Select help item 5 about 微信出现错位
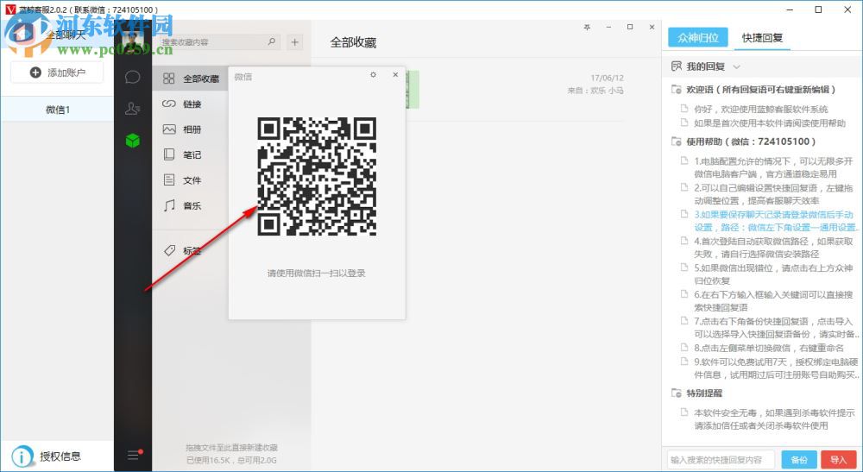Image resolution: width=863 pixels, height=472 pixels. (772, 274)
